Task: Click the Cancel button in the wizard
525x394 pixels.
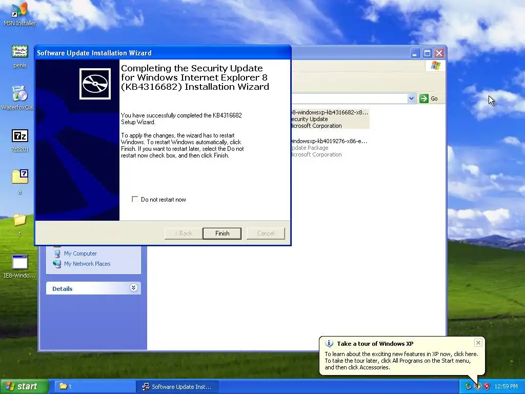Action: click(266, 233)
